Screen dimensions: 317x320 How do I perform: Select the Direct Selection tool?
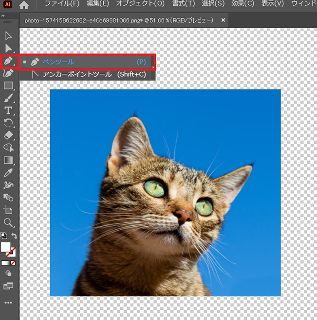(8, 48)
